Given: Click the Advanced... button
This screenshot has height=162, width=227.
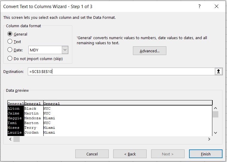Looking at the screenshot, I should pyautogui.click(x=149, y=51).
